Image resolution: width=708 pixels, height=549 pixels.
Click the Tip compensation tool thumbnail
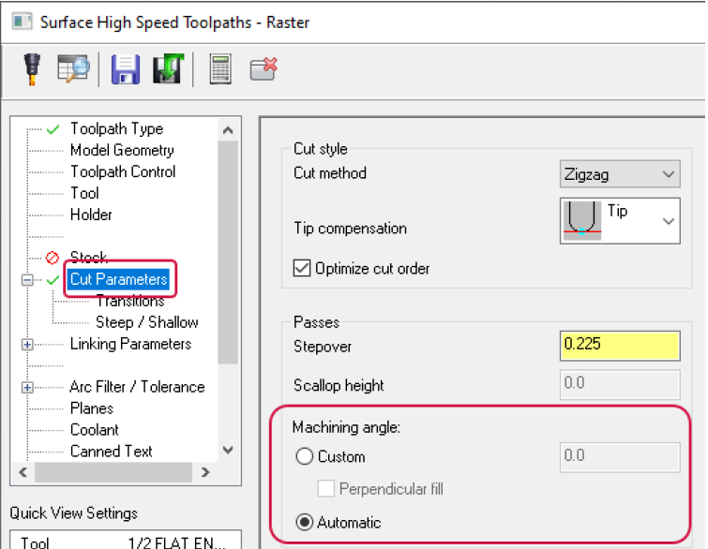pyautogui.click(x=582, y=219)
